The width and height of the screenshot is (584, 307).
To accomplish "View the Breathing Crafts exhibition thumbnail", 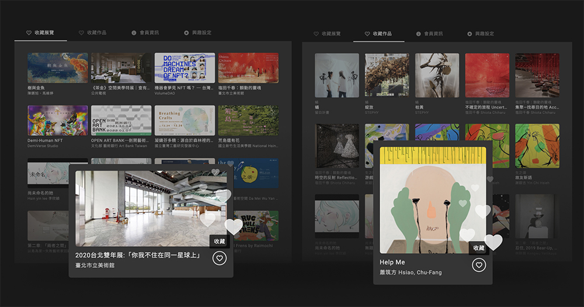I will point(185,120).
